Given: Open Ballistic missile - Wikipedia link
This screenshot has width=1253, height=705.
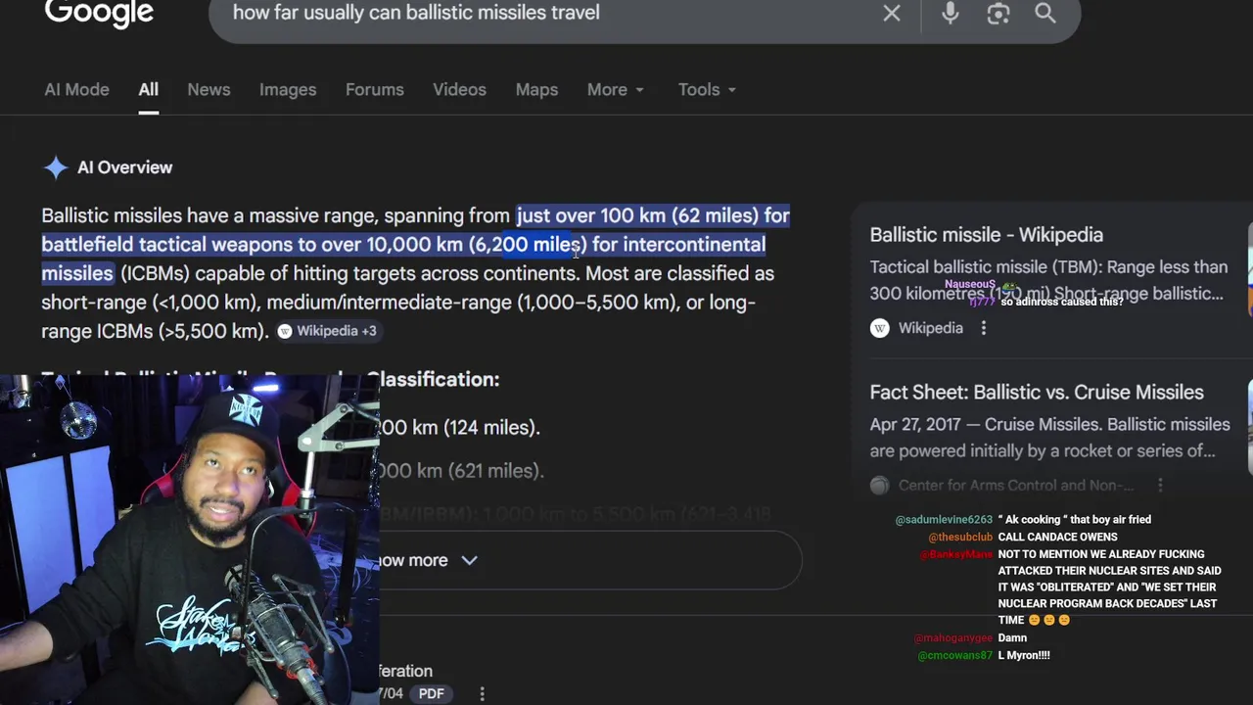Looking at the screenshot, I should pyautogui.click(x=986, y=235).
